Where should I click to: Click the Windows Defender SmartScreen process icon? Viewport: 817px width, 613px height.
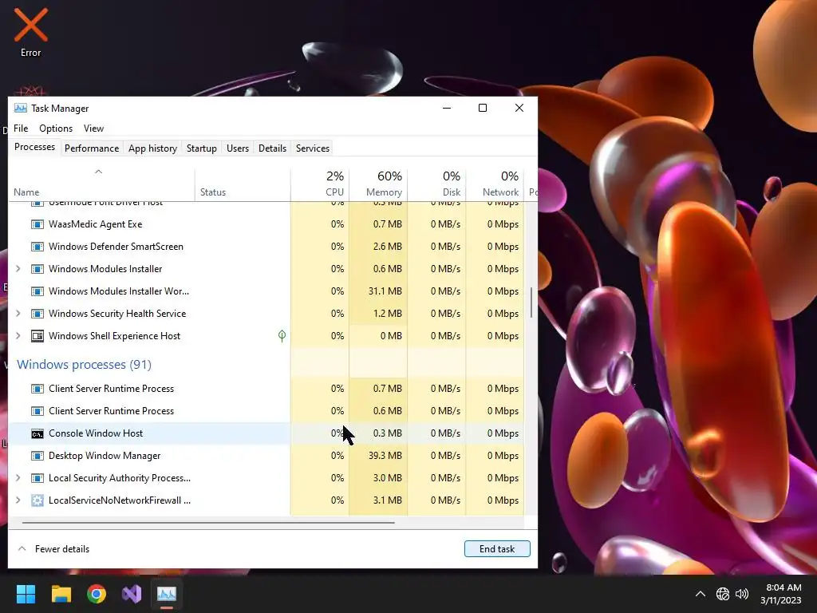pyautogui.click(x=37, y=247)
